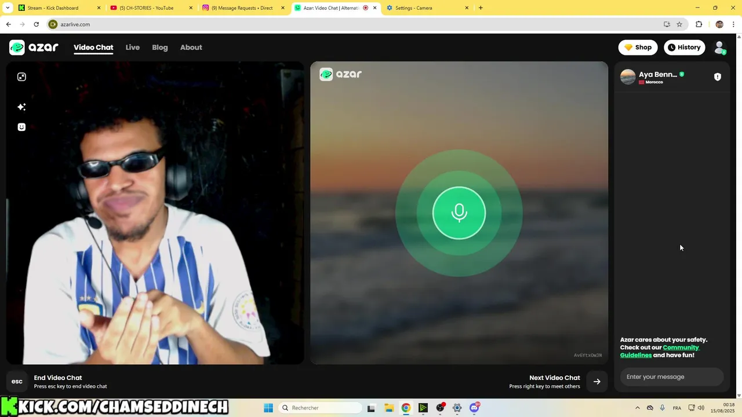Open the Windows Start menu

268,408
